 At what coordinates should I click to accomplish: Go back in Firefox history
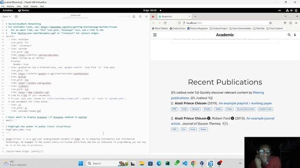click(x=154, y=23)
